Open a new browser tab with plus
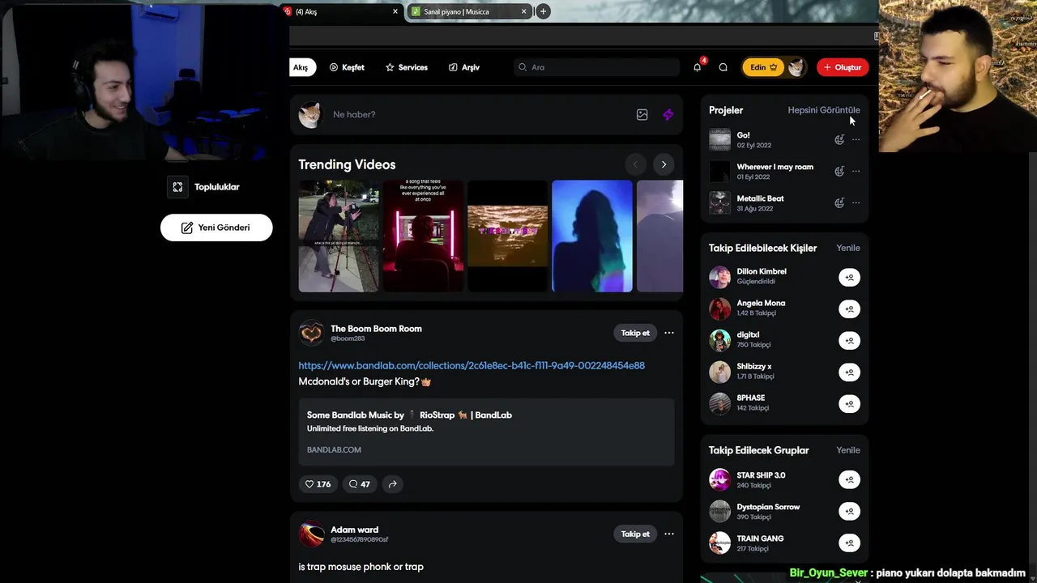 543,11
